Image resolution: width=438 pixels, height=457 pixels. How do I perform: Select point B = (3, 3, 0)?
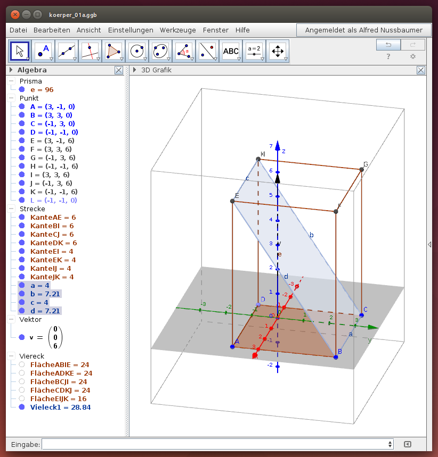pyautogui.click(x=51, y=115)
